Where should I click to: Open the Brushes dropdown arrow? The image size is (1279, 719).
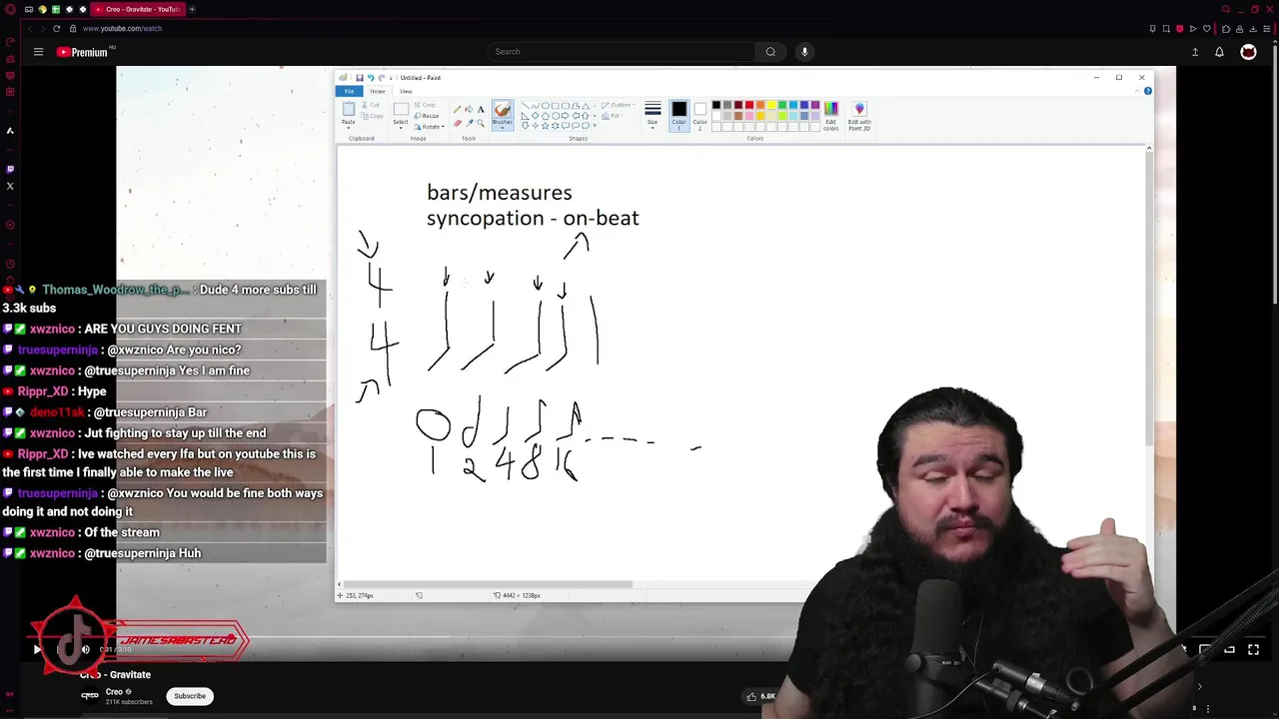[x=503, y=126]
